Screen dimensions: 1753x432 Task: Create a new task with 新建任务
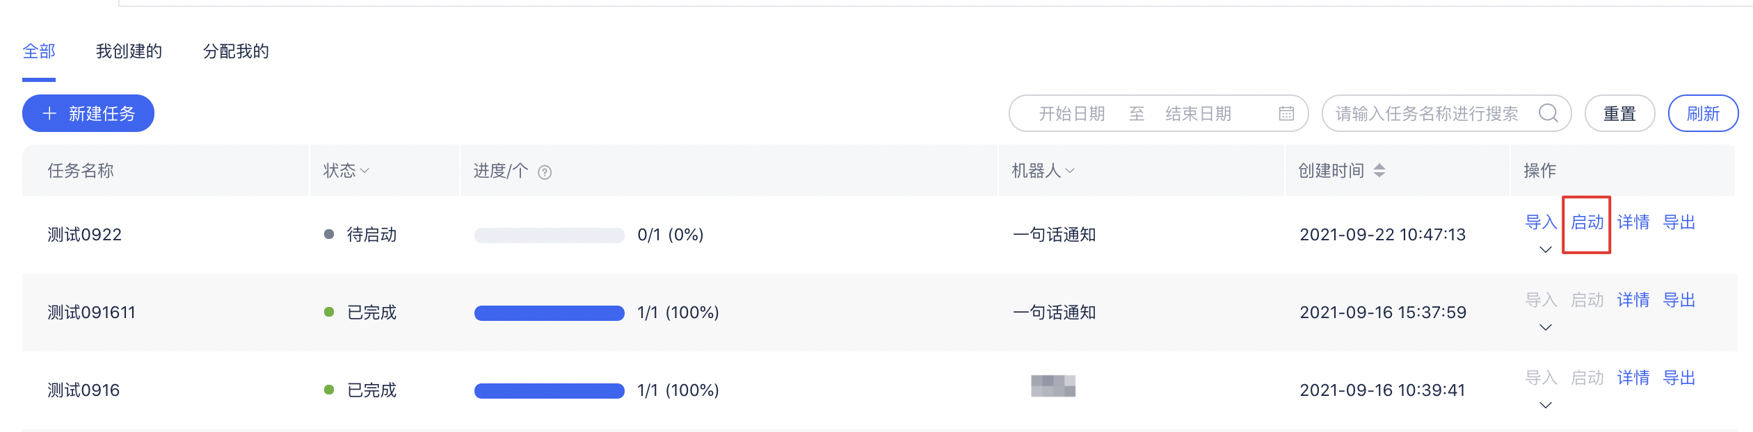tap(88, 113)
